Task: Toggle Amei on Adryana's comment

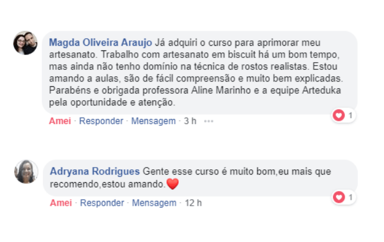Action: pos(61,203)
